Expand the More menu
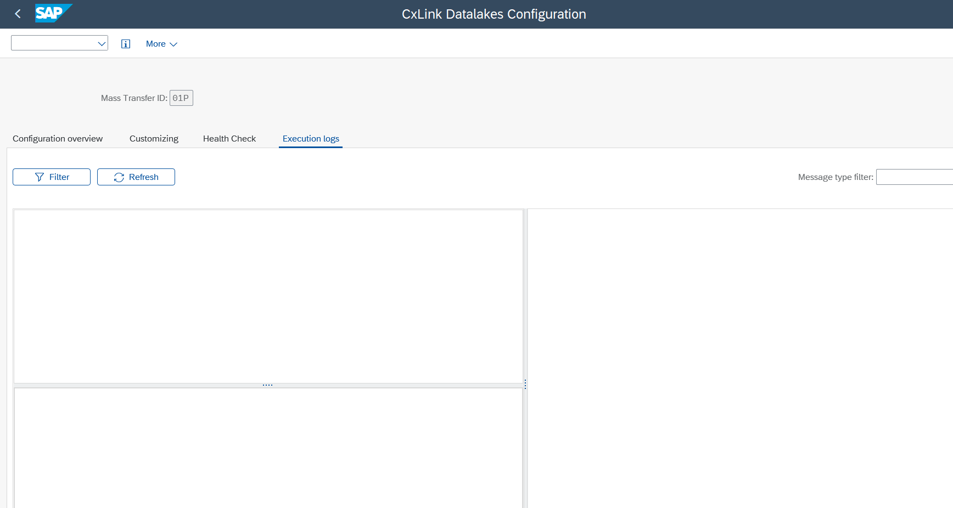The height and width of the screenshot is (508, 953). tap(161, 44)
